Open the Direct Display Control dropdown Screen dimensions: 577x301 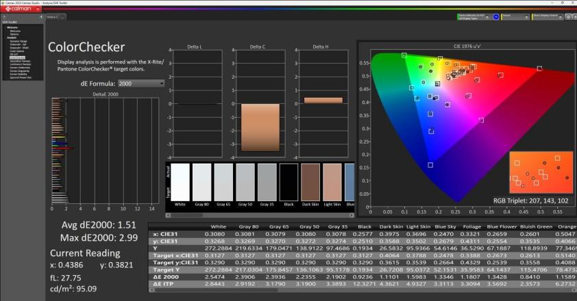tap(548, 17)
